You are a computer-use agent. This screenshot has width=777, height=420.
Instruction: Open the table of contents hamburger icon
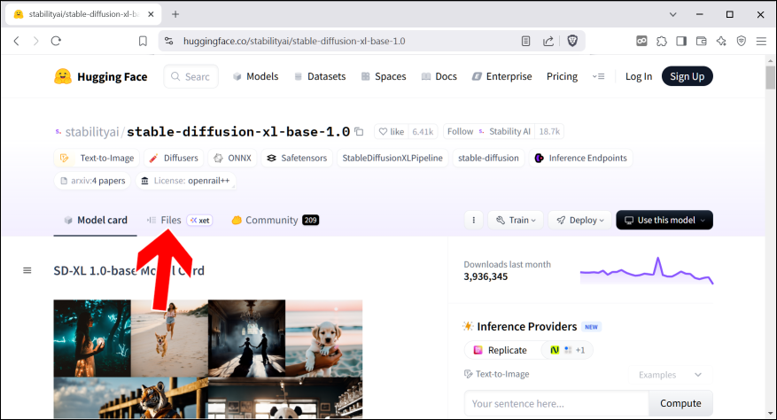coord(27,270)
